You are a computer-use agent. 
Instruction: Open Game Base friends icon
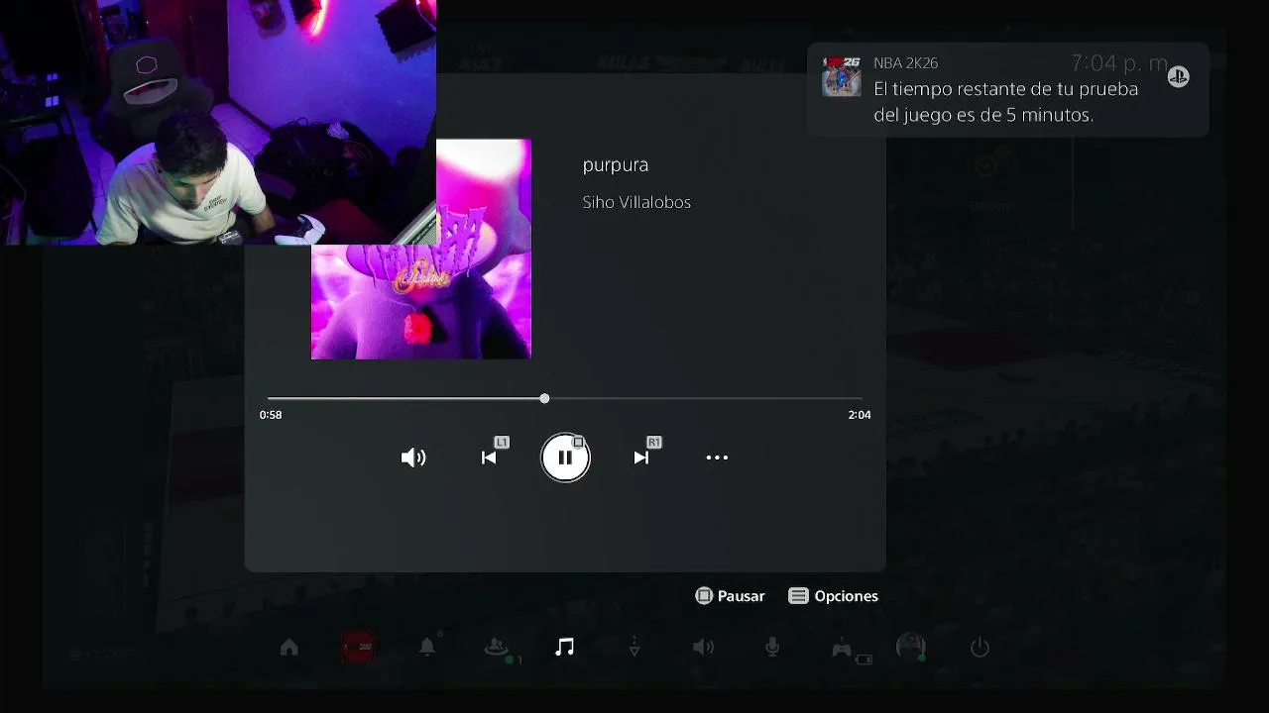coord(497,648)
